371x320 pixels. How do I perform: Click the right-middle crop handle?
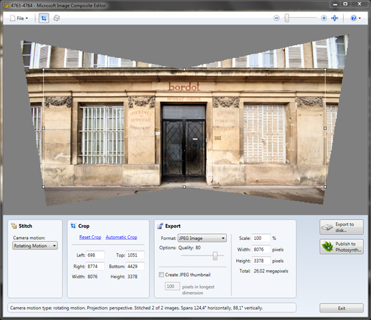click(x=326, y=128)
